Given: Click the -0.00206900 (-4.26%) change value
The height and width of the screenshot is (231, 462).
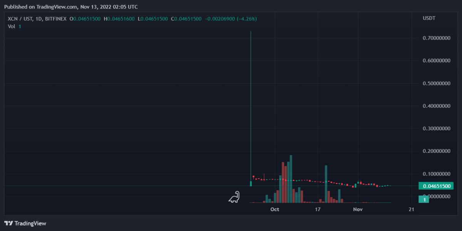Looking at the screenshot, I should (x=230, y=18).
